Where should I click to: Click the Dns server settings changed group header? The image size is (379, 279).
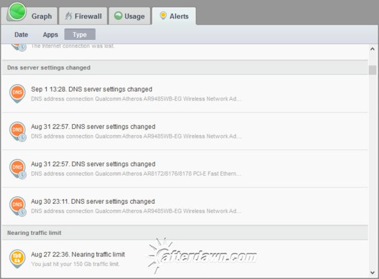tap(185, 68)
